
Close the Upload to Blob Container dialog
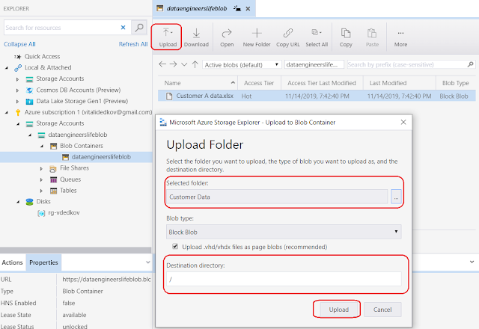pyautogui.click(x=403, y=122)
